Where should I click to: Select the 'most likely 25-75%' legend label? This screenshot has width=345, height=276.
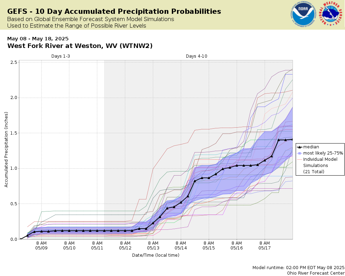[323, 153]
